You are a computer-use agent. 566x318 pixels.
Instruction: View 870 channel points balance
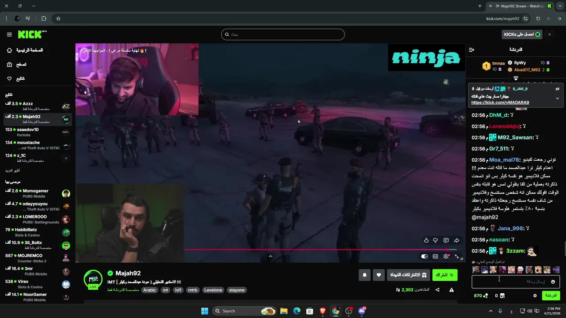click(481, 295)
